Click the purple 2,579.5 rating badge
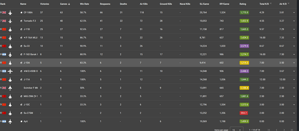Viewport: 299px width, 131px height. tap(244, 46)
